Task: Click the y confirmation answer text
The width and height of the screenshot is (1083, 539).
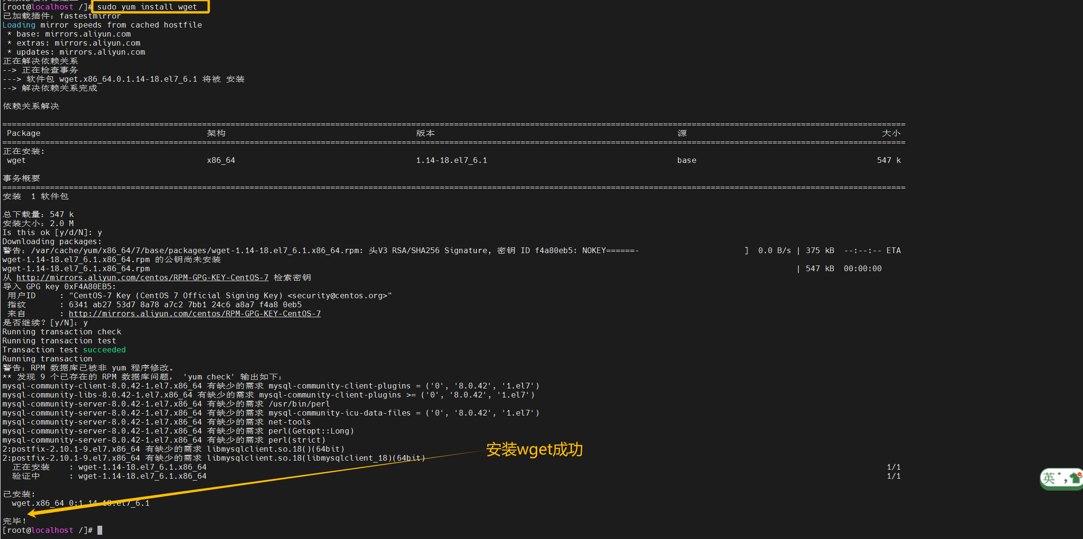Action: 100,232
